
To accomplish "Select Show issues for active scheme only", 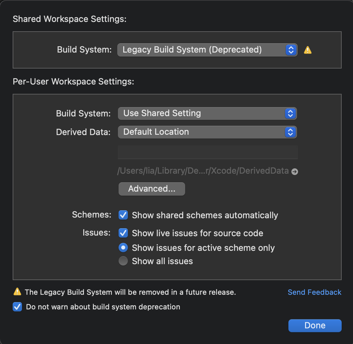I will pyautogui.click(x=123, y=248).
